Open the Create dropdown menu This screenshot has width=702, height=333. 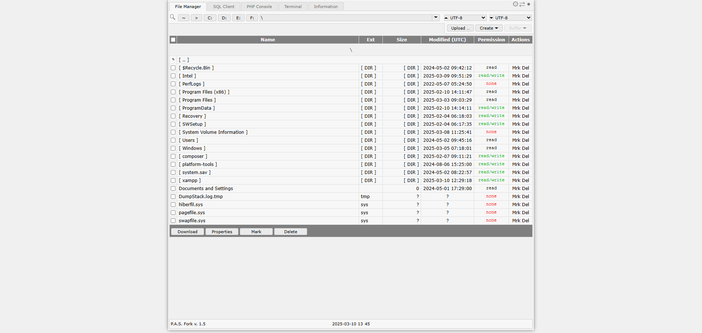pyautogui.click(x=488, y=28)
